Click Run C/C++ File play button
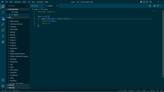Viewport: 164px width, 92px height. 150,6
